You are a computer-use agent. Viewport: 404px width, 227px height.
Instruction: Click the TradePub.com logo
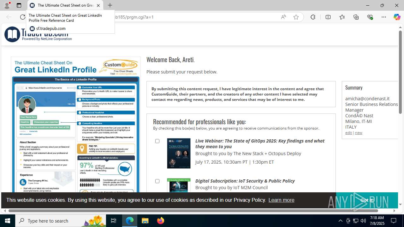38,34
